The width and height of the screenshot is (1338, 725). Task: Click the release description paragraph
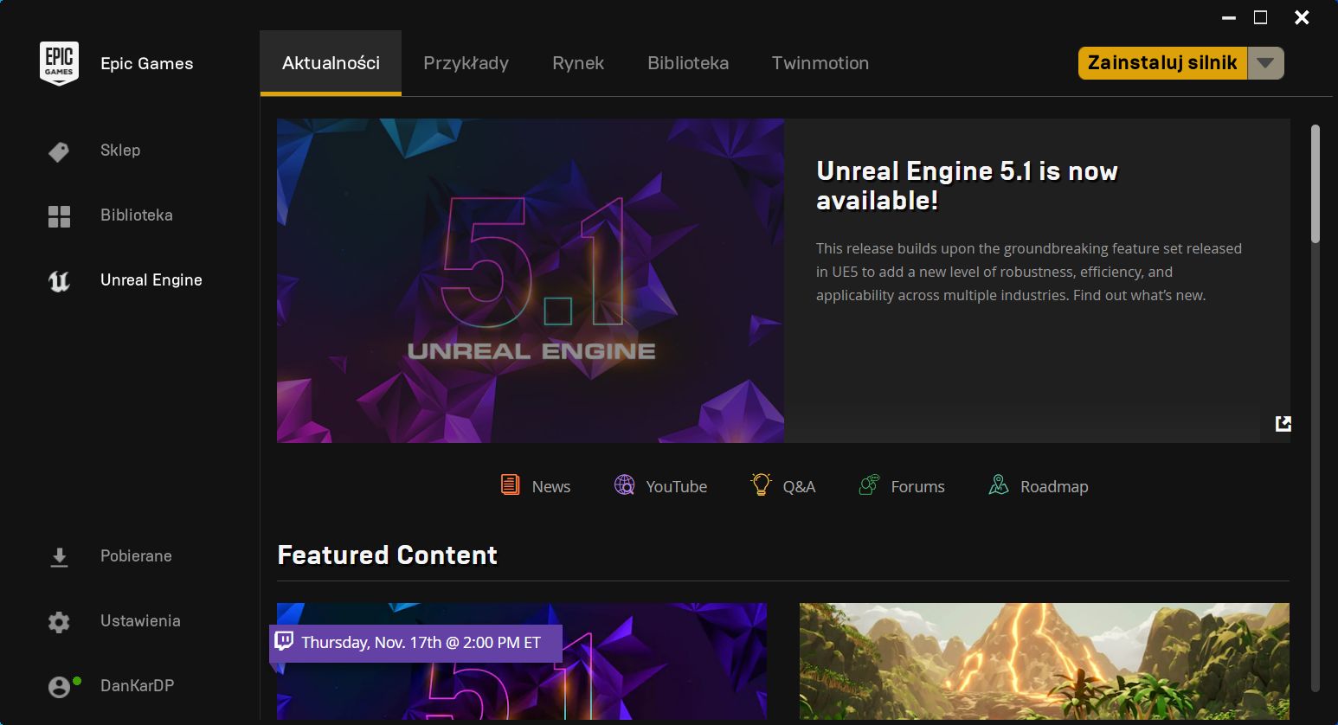click(1029, 272)
